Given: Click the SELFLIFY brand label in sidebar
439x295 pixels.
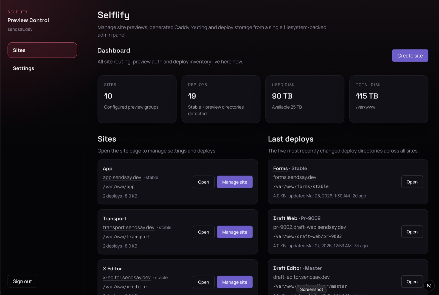Looking at the screenshot, I should click(x=17, y=12).
